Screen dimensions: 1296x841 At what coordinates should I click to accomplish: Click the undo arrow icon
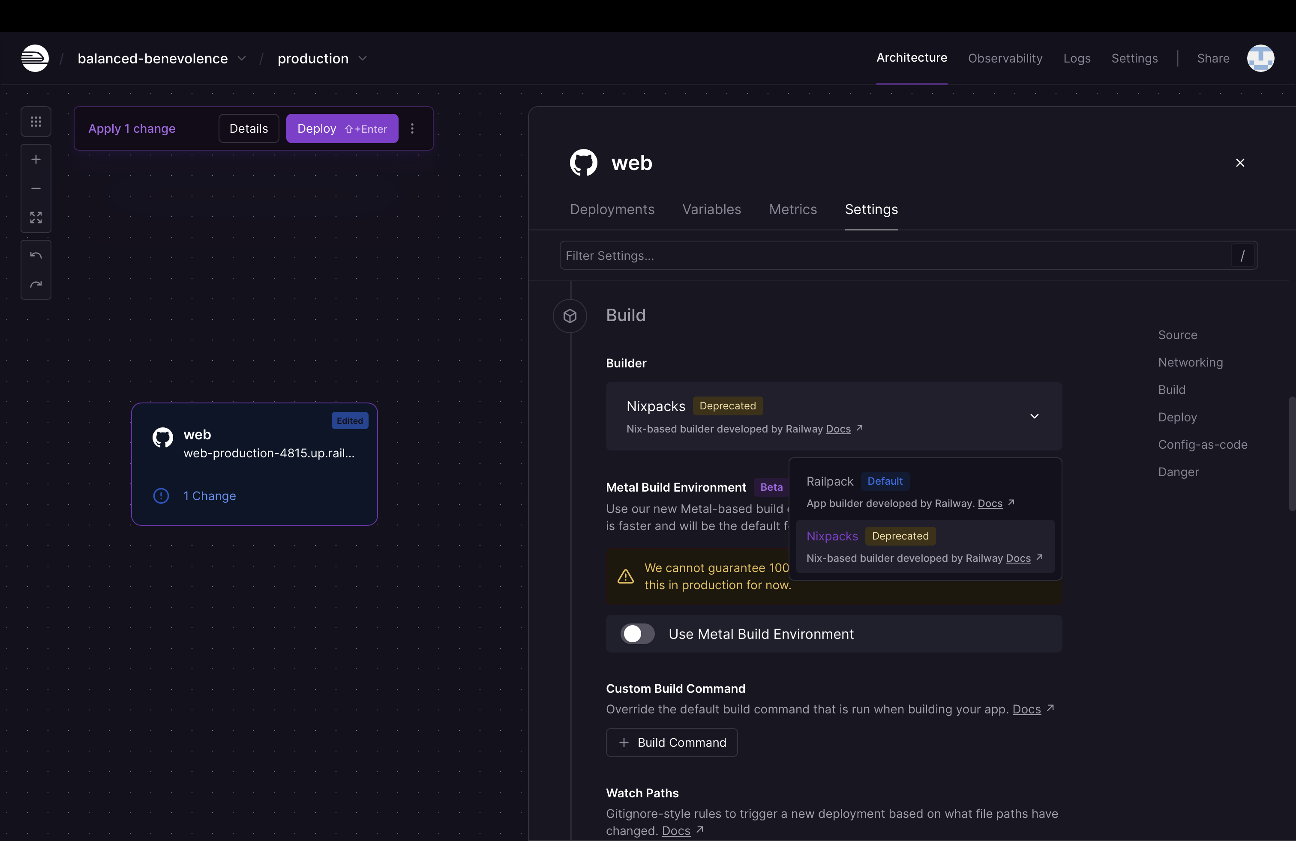pyautogui.click(x=36, y=255)
